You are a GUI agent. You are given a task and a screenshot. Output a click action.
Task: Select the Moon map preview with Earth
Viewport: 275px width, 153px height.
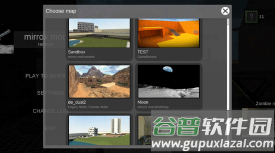coord(169,81)
